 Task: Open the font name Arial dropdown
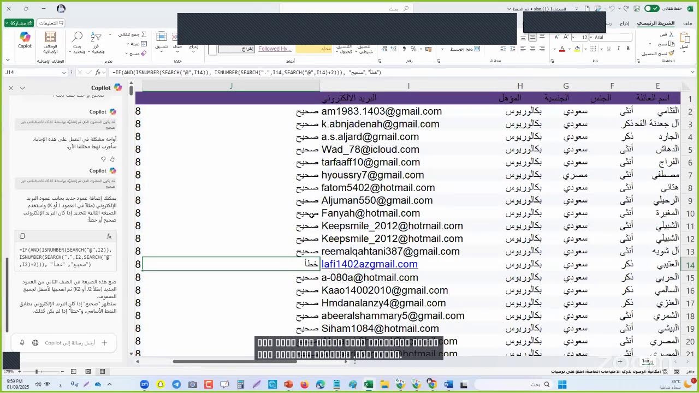tap(591, 37)
